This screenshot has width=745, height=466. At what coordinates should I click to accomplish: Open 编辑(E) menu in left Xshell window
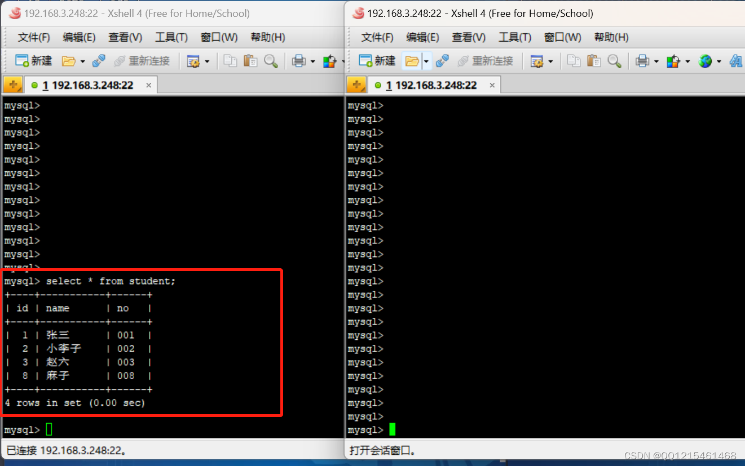click(79, 37)
